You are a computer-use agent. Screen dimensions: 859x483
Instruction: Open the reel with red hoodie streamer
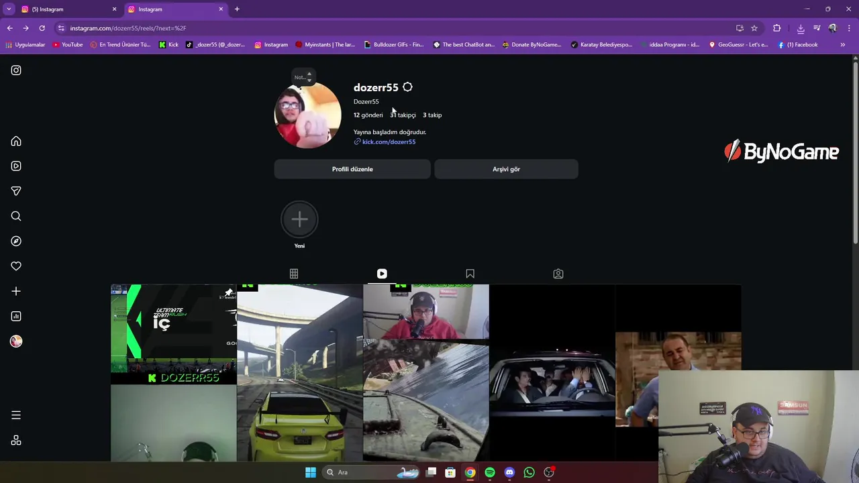tap(426, 373)
